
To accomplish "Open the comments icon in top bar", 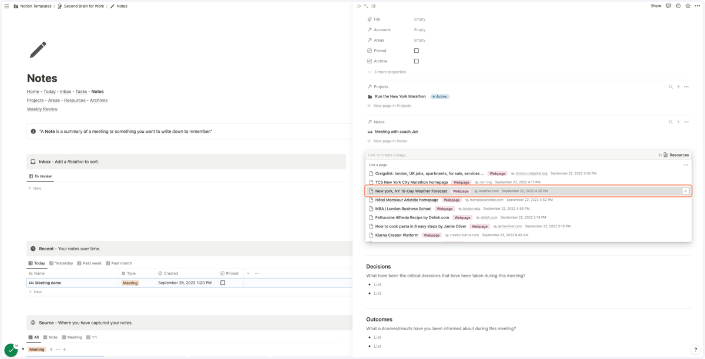I will click(669, 6).
